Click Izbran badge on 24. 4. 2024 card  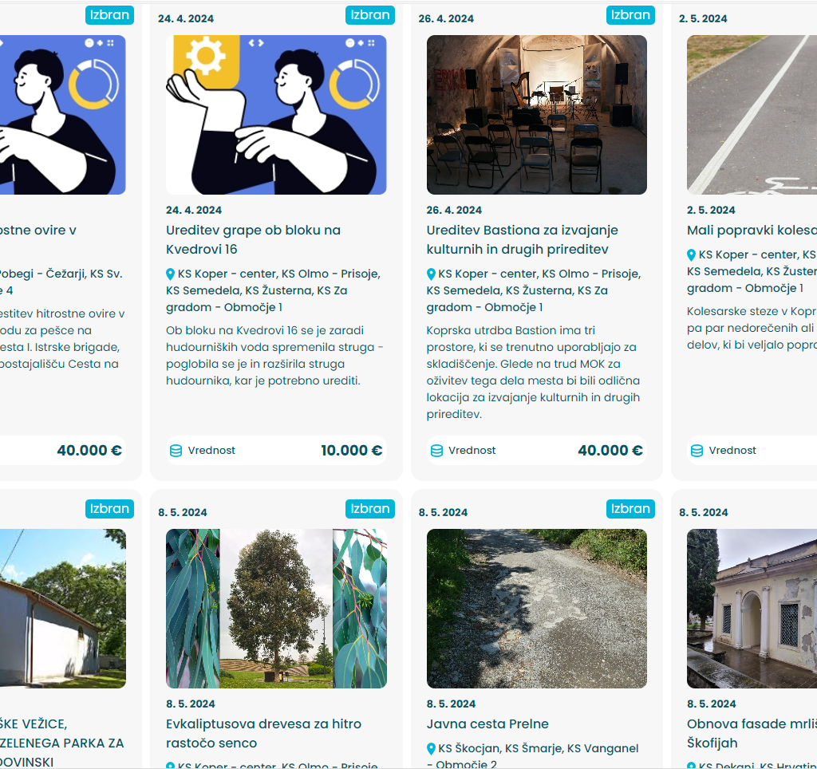pos(370,15)
